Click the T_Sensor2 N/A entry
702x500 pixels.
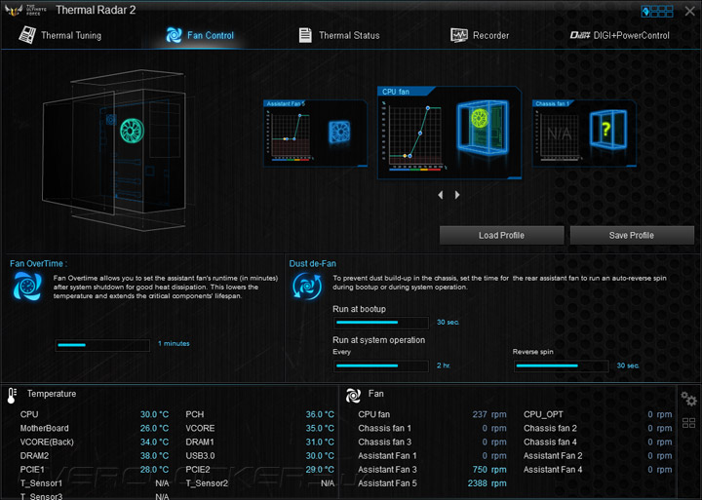point(259,483)
